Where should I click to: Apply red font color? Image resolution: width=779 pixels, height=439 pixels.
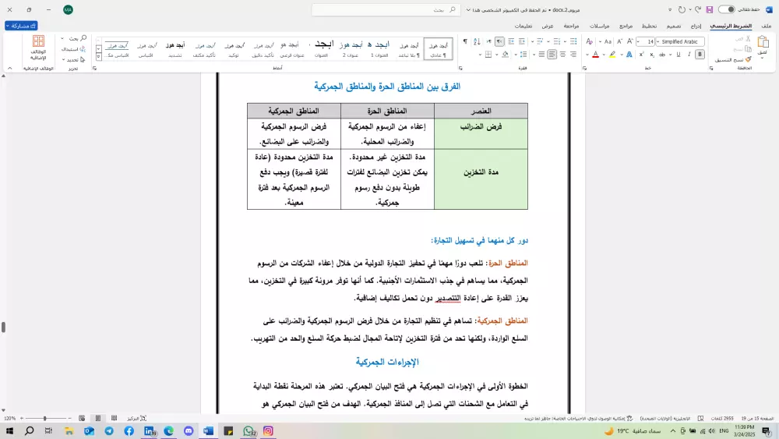[x=596, y=55]
